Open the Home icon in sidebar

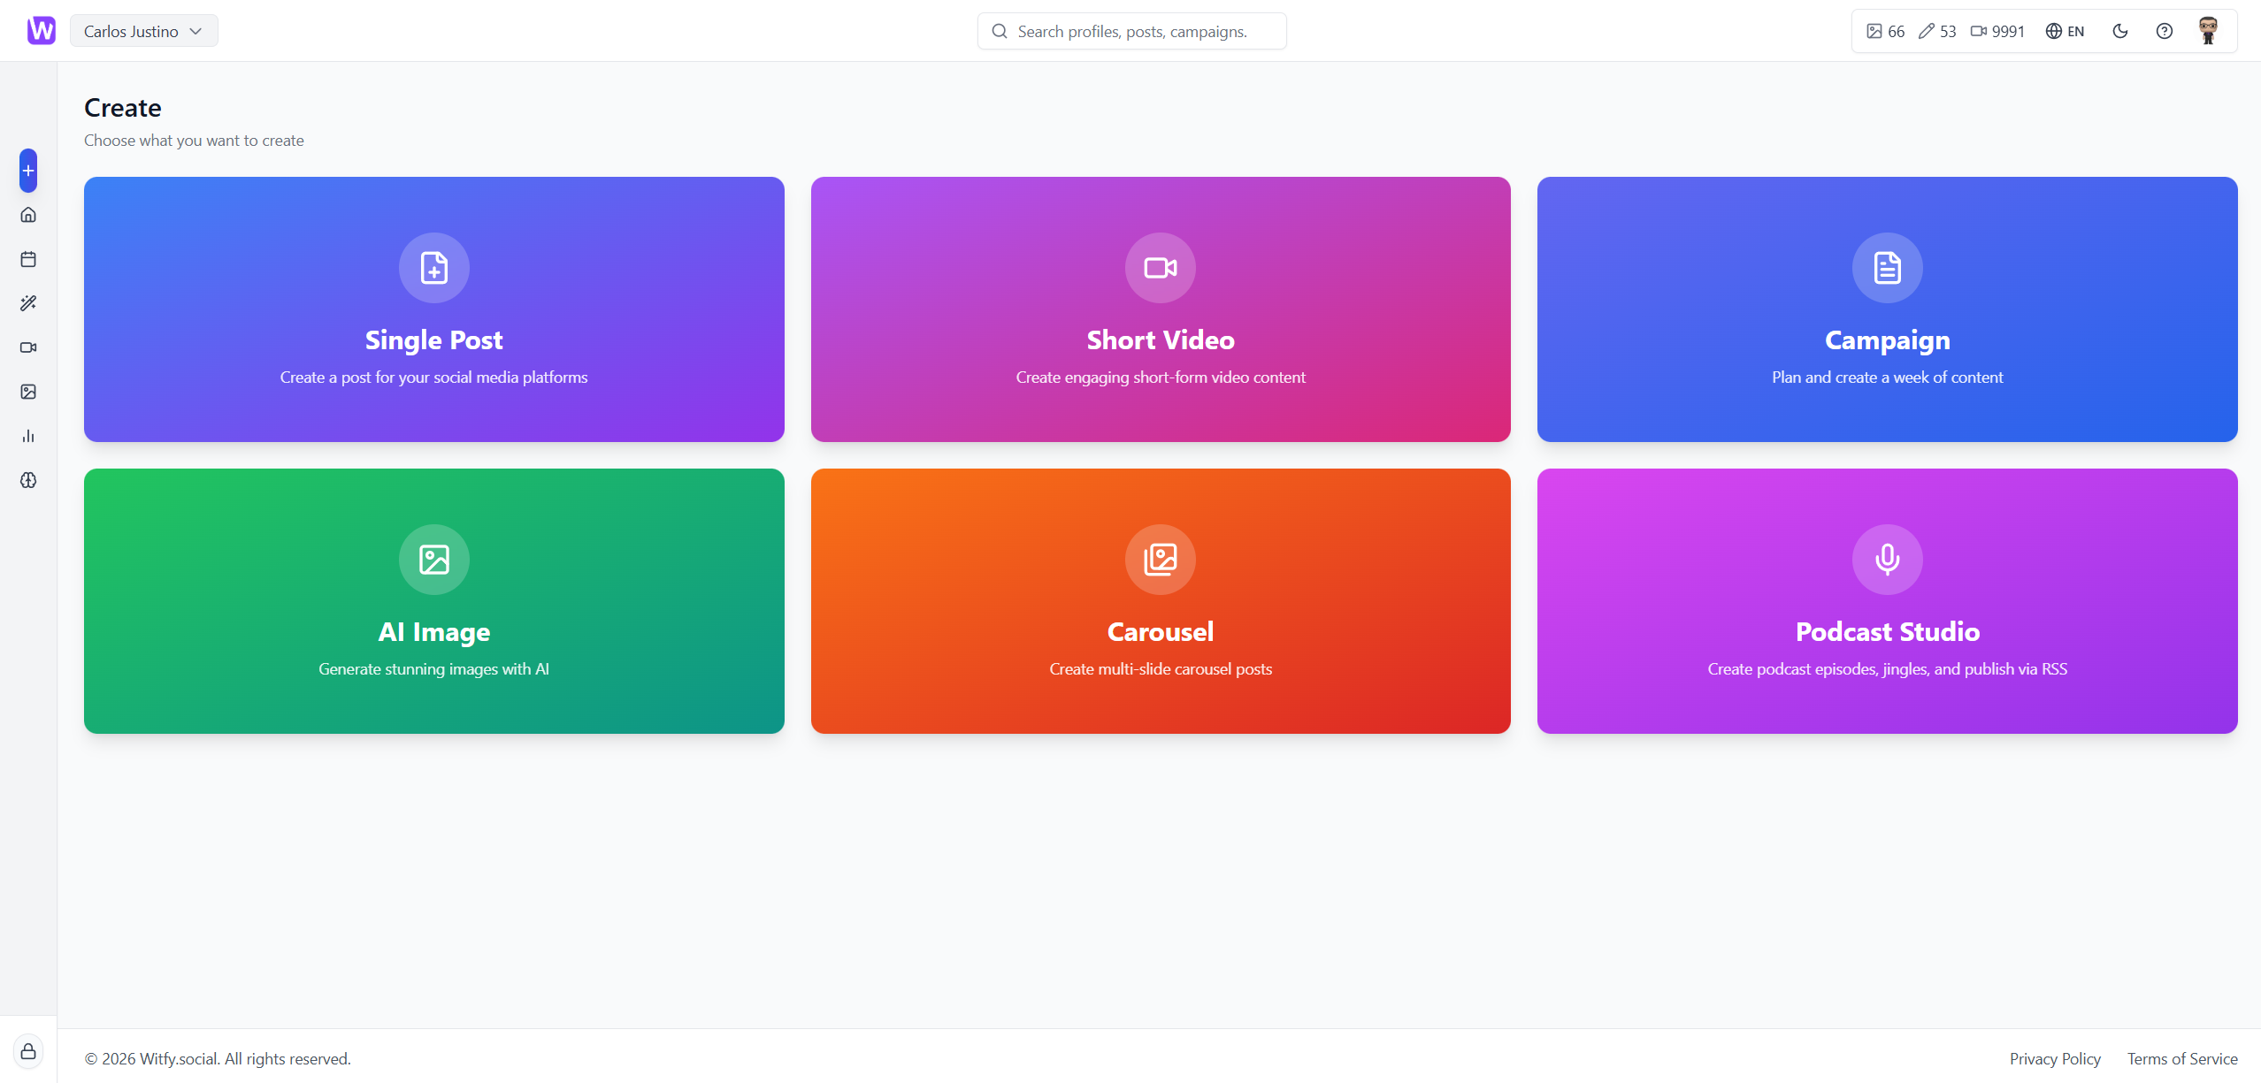(28, 215)
